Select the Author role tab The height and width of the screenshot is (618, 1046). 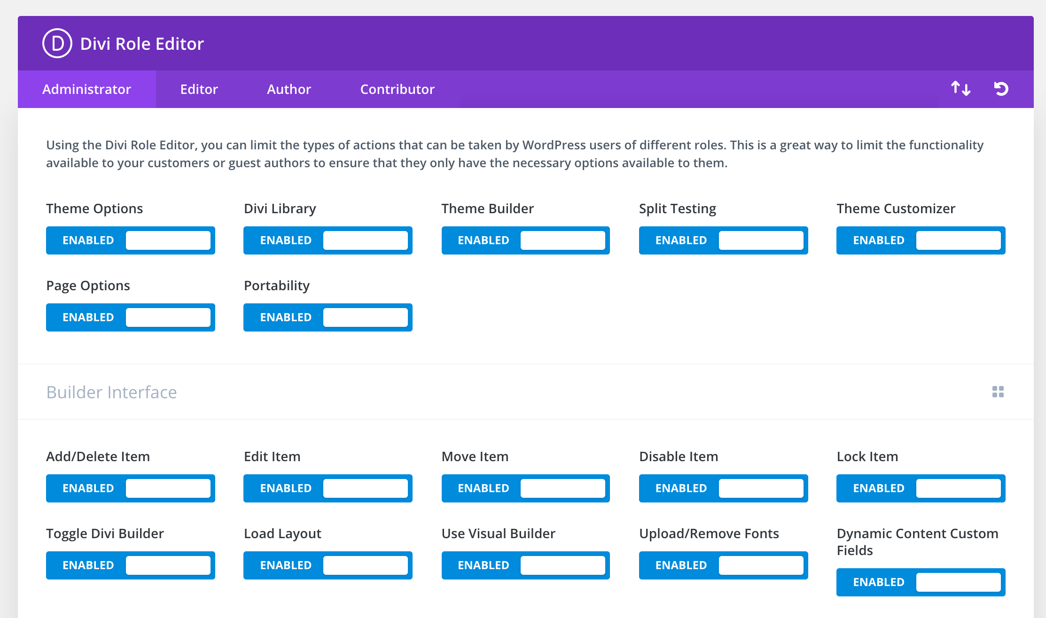click(289, 88)
